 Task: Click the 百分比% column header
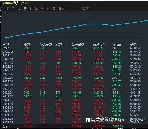click(x=99, y=44)
